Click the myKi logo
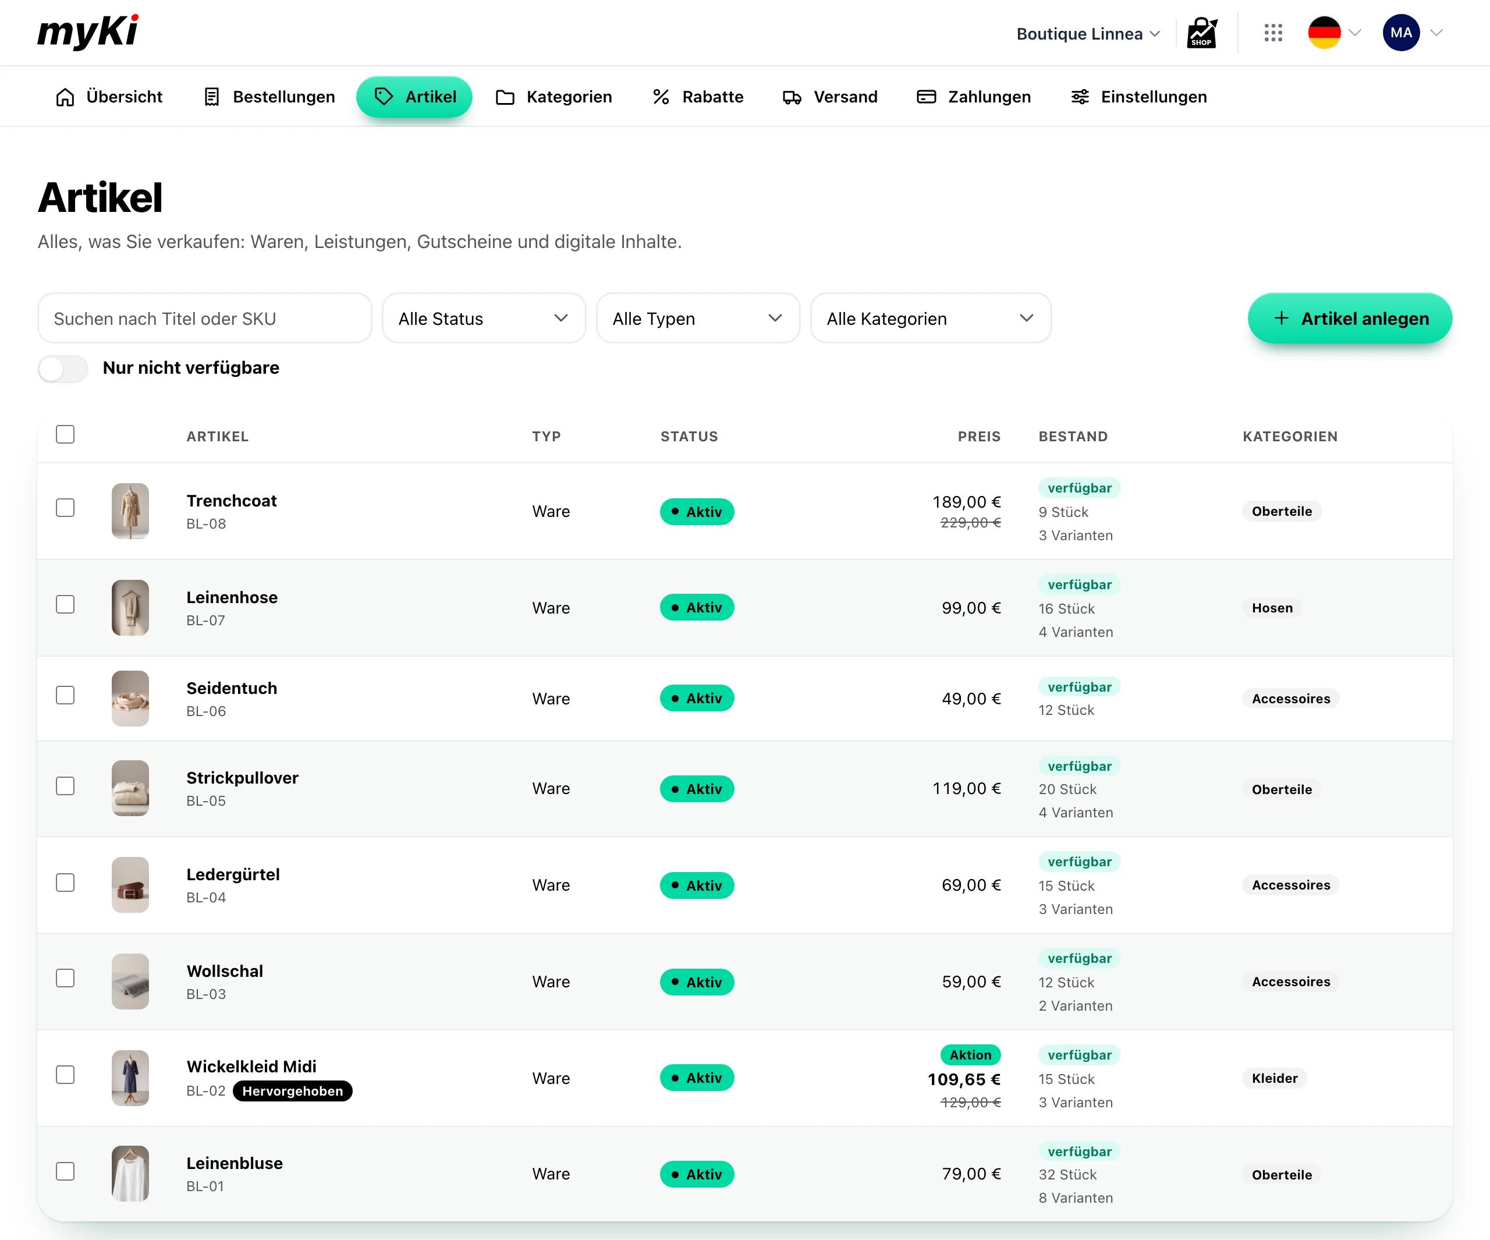Screen dimensions: 1490x1240 (x=88, y=32)
